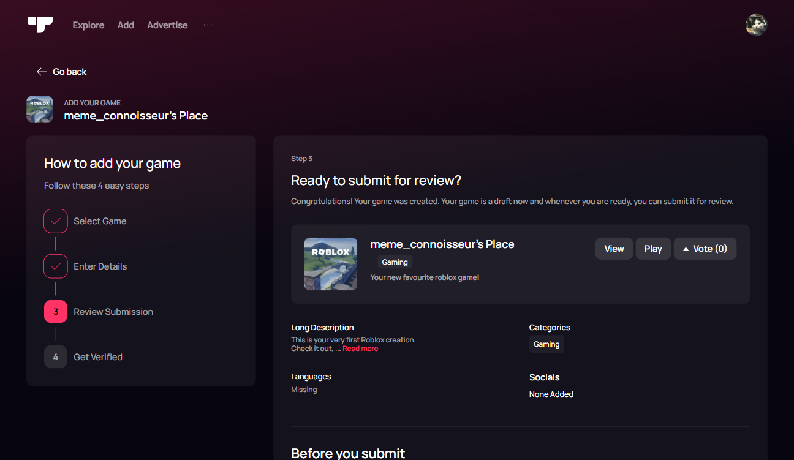This screenshot has height=460, width=794.
Task: Open the Explore menu item
Action: point(88,25)
